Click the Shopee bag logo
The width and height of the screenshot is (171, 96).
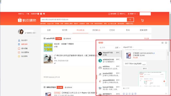pos(20,20)
